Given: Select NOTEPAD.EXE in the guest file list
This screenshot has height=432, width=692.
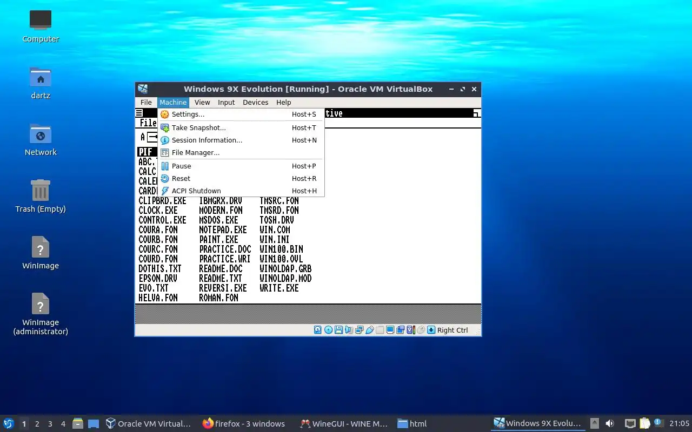Looking at the screenshot, I should (x=223, y=230).
